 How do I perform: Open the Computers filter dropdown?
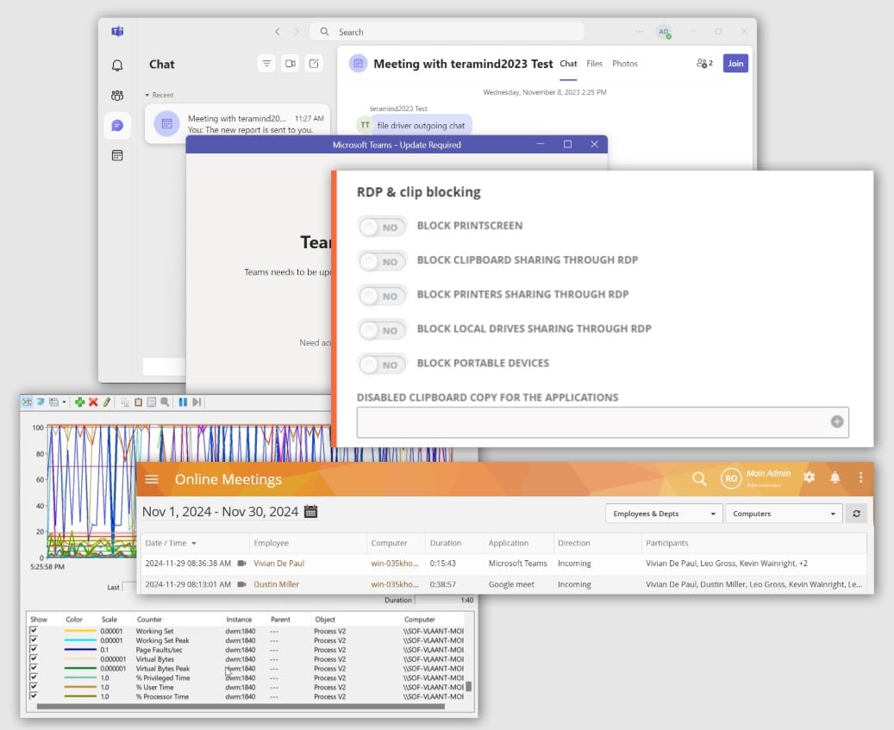point(784,514)
